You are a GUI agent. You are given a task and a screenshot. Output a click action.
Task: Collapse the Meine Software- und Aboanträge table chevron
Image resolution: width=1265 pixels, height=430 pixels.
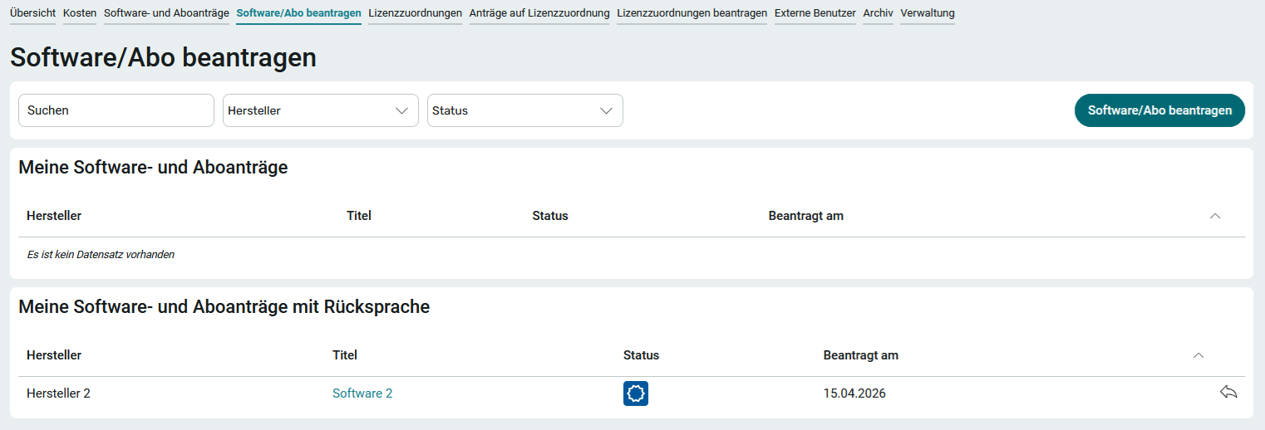tap(1215, 216)
